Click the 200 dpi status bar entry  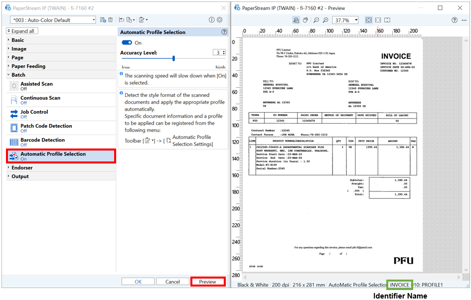(280, 285)
